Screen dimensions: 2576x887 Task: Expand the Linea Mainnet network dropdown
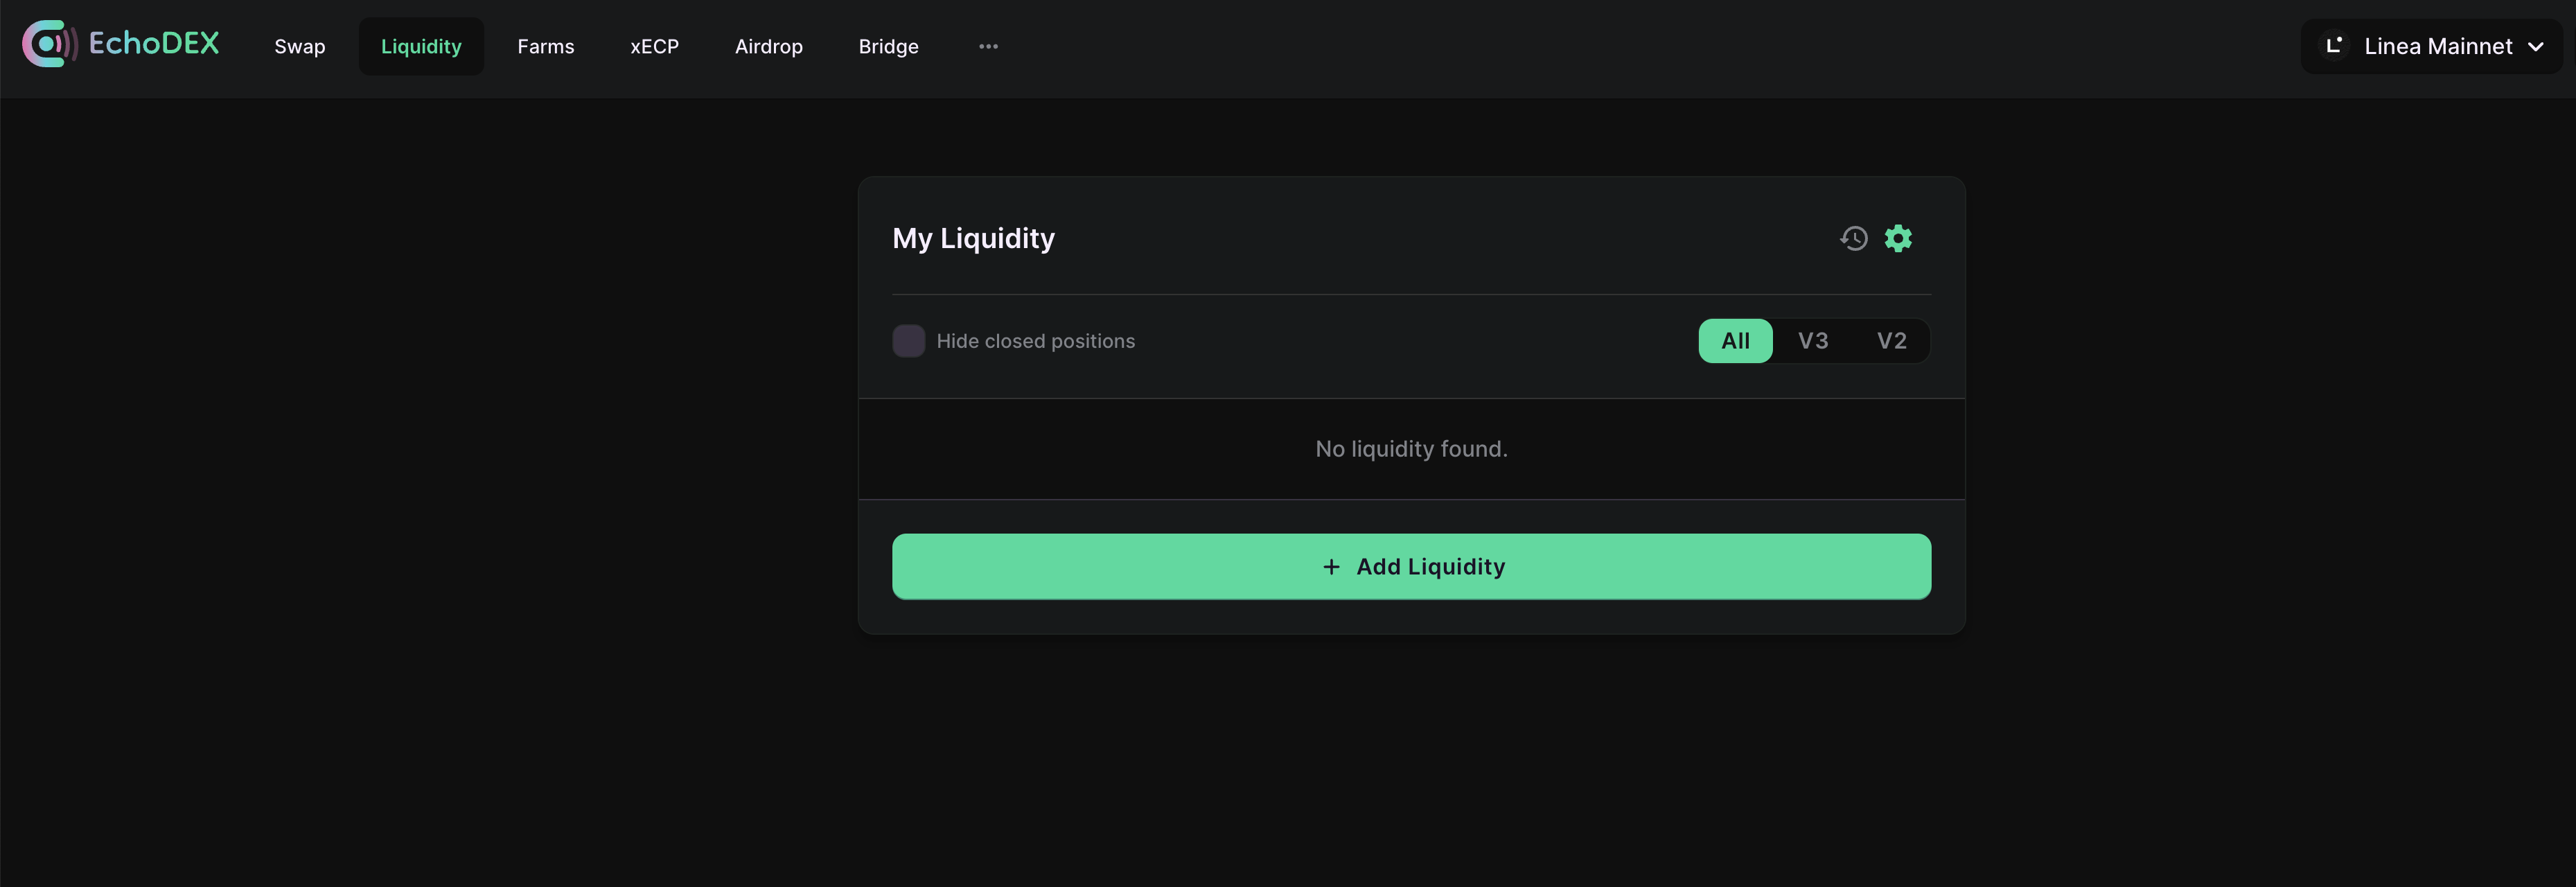click(x=2431, y=46)
